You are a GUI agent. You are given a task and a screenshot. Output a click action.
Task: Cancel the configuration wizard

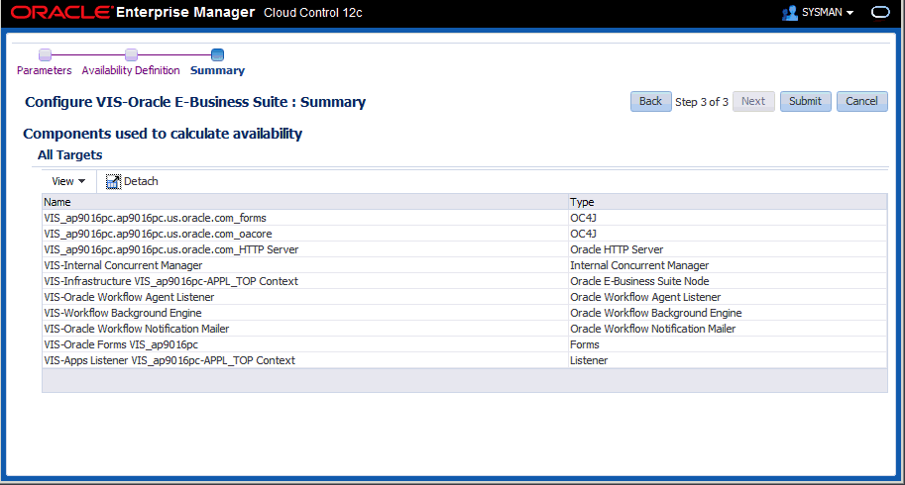pyautogui.click(x=861, y=101)
